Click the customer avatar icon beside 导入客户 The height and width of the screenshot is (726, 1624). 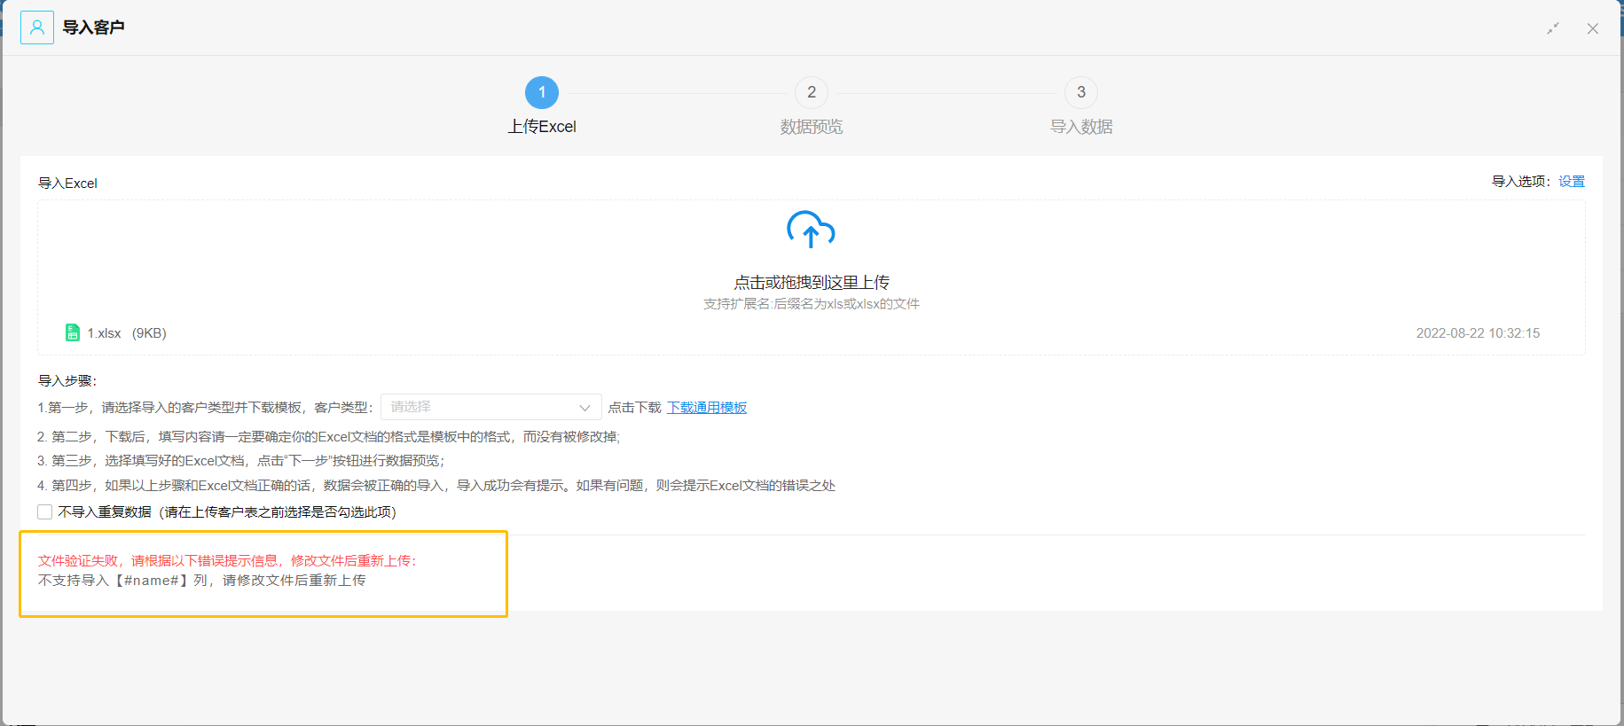[37, 27]
